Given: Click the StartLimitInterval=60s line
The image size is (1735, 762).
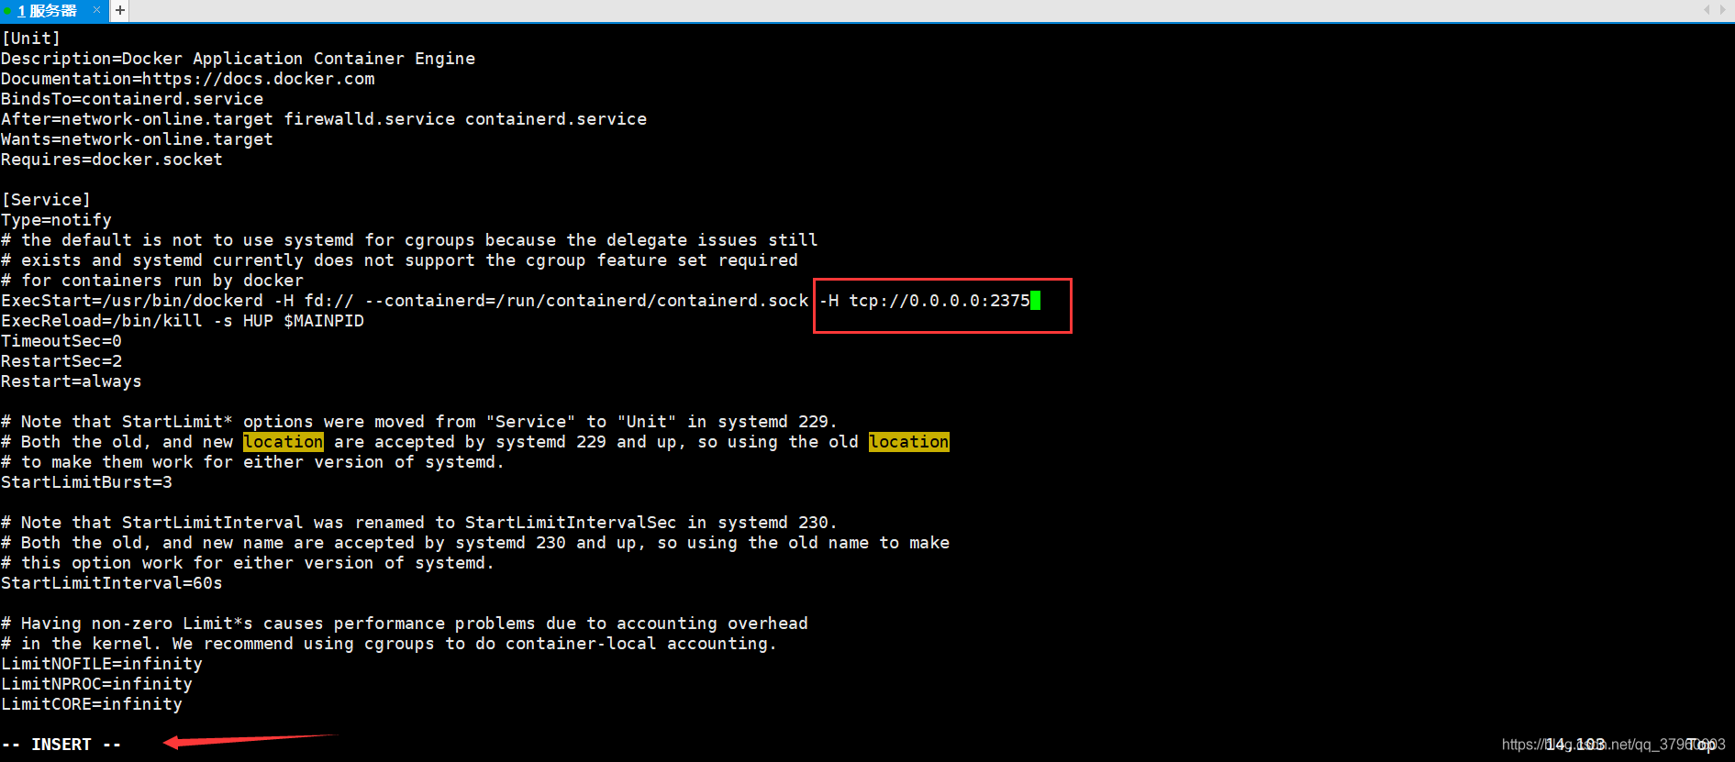Looking at the screenshot, I should 112,583.
